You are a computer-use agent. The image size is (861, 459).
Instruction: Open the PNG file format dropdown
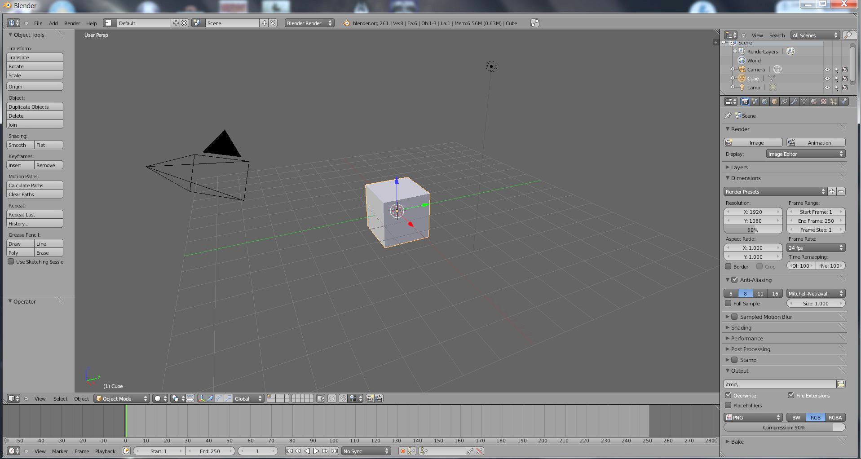click(x=753, y=417)
